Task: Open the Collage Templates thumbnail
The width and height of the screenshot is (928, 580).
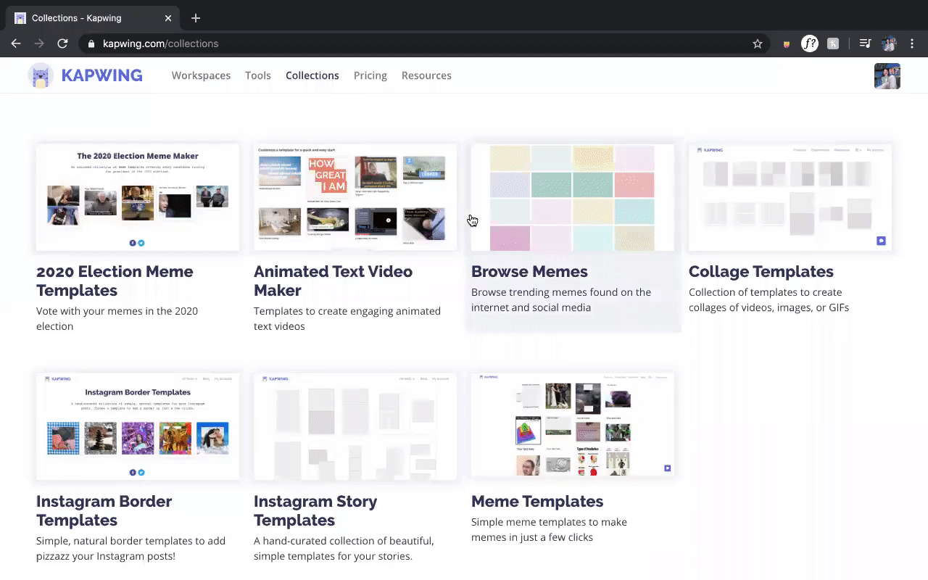Action: pyautogui.click(x=790, y=197)
